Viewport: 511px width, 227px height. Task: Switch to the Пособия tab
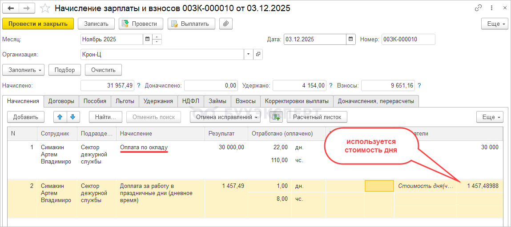(x=95, y=101)
